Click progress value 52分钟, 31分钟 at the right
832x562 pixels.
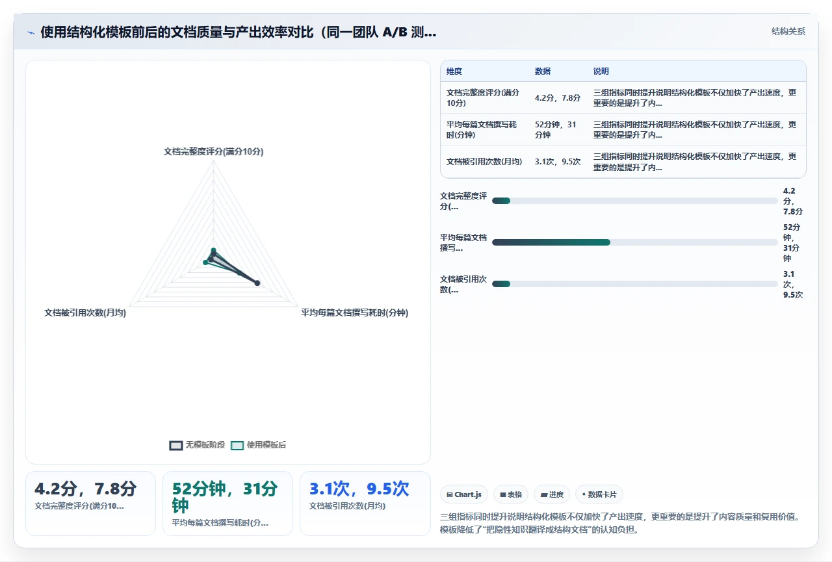point(792,242)
